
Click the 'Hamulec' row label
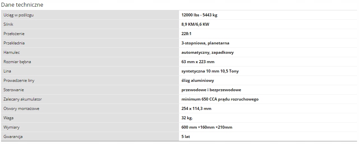(12, 52)
